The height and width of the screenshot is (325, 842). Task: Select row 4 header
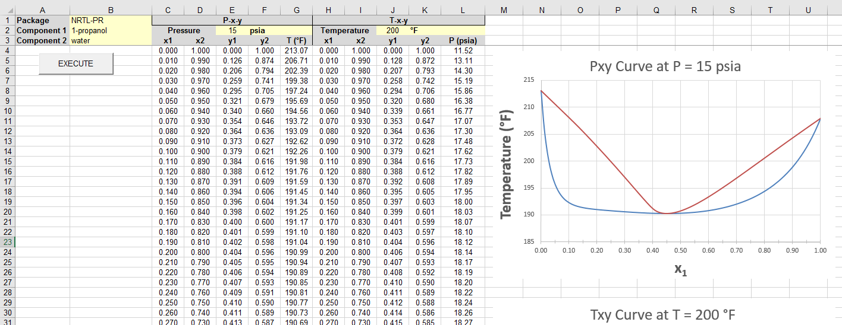(x=7, y=50)
